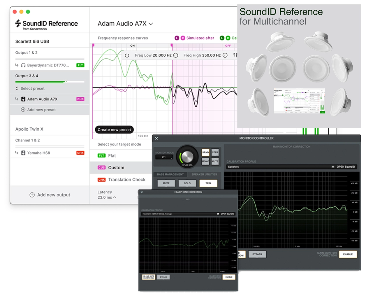Click Create new preset button
Screen dimensions: 366x296
[x=114, y=129]
